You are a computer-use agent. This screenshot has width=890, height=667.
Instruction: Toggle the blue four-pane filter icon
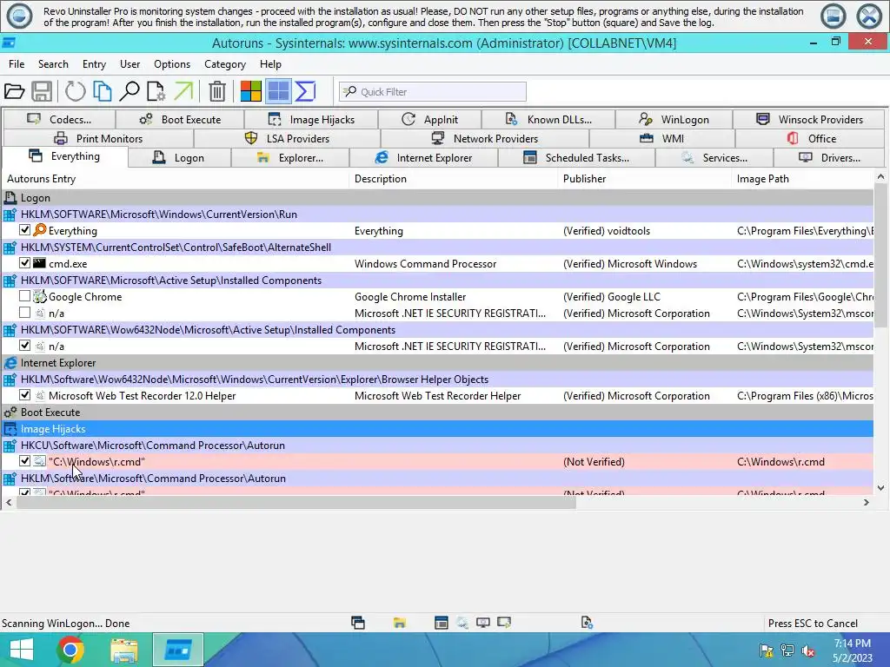click(278, 91)
